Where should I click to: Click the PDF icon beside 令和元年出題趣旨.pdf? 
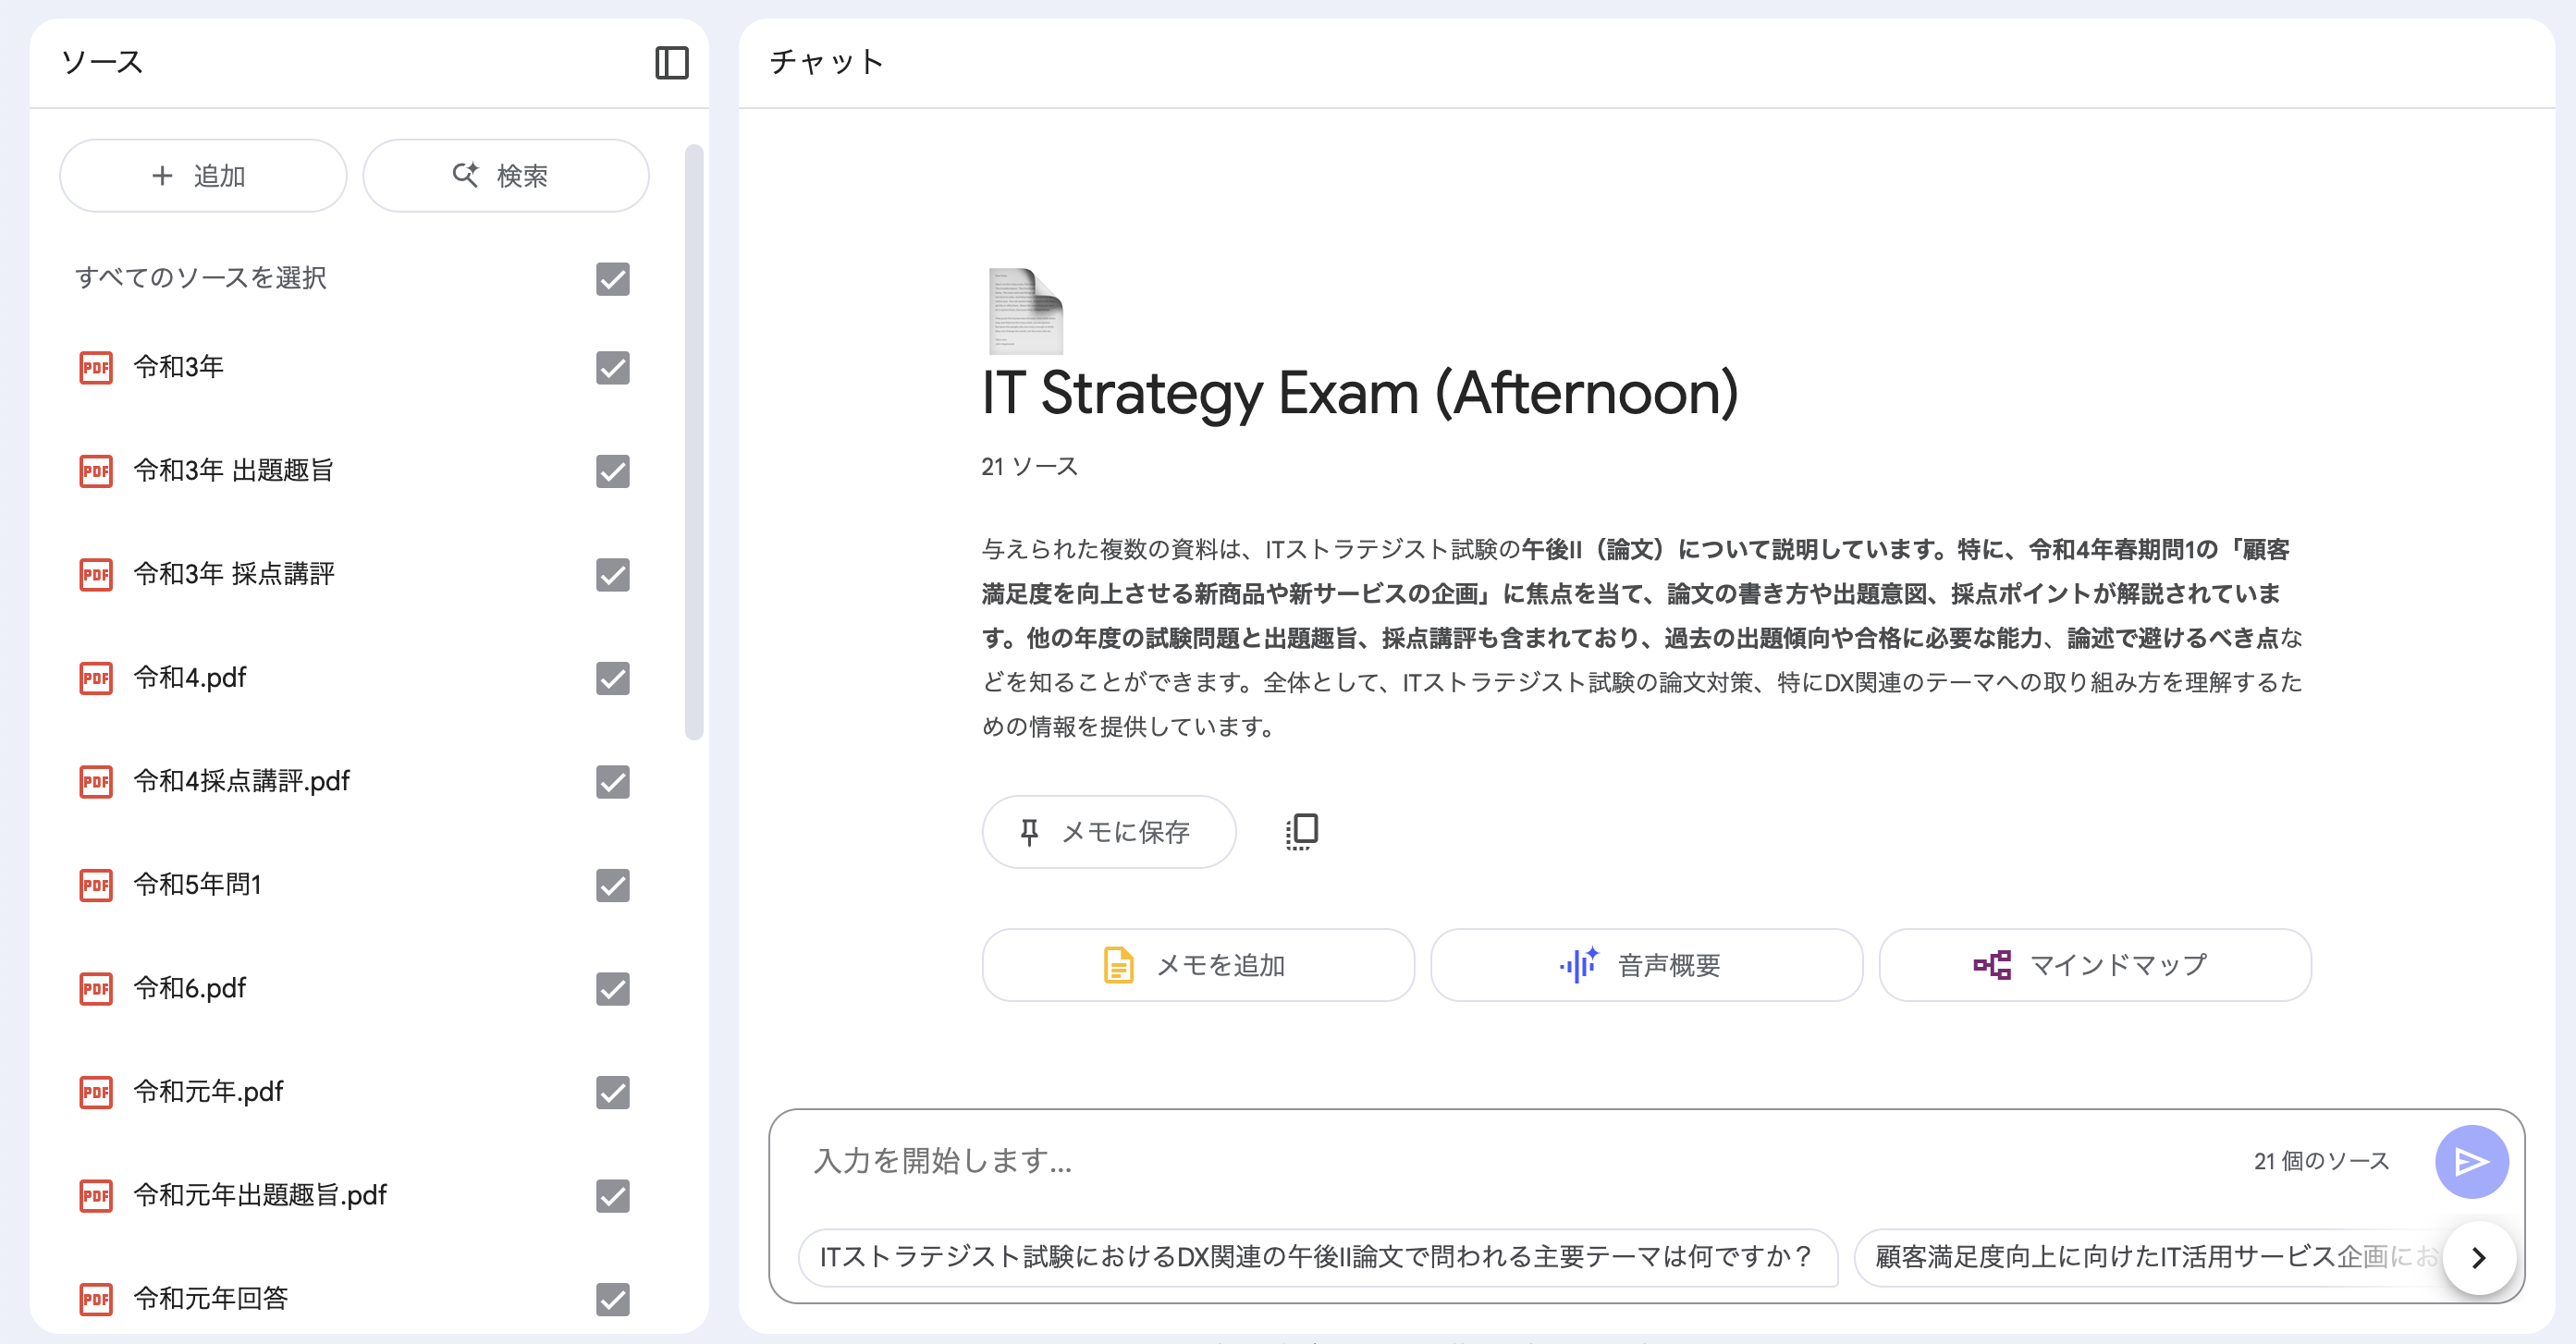point(96,1195)
